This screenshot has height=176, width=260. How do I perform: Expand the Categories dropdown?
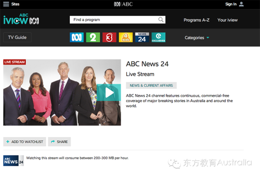197,38
